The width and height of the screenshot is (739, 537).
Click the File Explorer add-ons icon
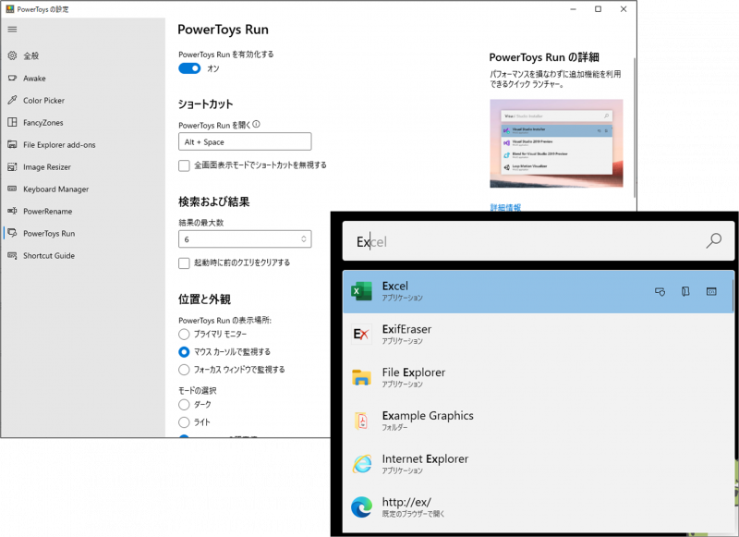coord(12,144)
